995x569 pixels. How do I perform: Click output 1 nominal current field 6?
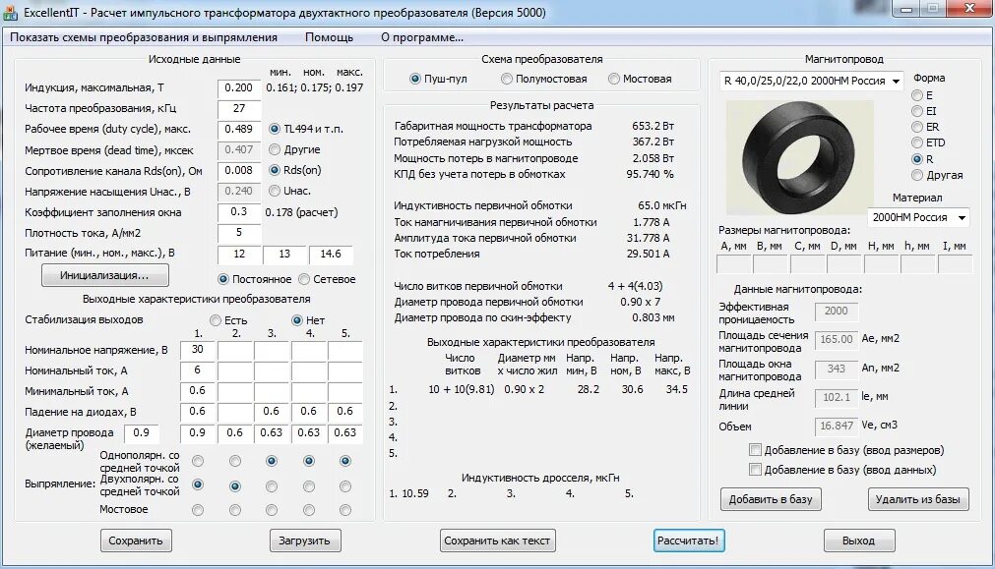coord(198,371)
